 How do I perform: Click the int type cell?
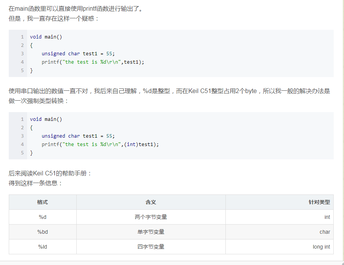326,217
